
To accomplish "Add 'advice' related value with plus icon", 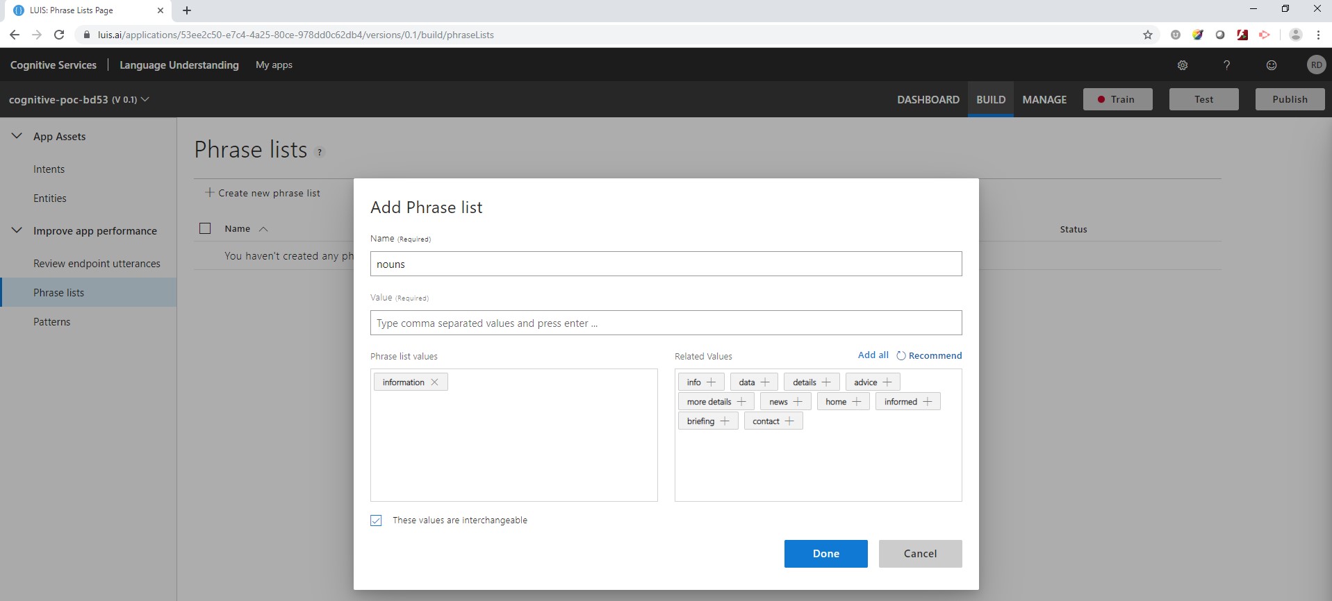I will [x=887, y=382].
